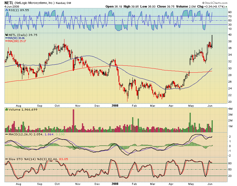
Task: Click the Nov label on the bottom axis
Action: click(x=78, y=184)
